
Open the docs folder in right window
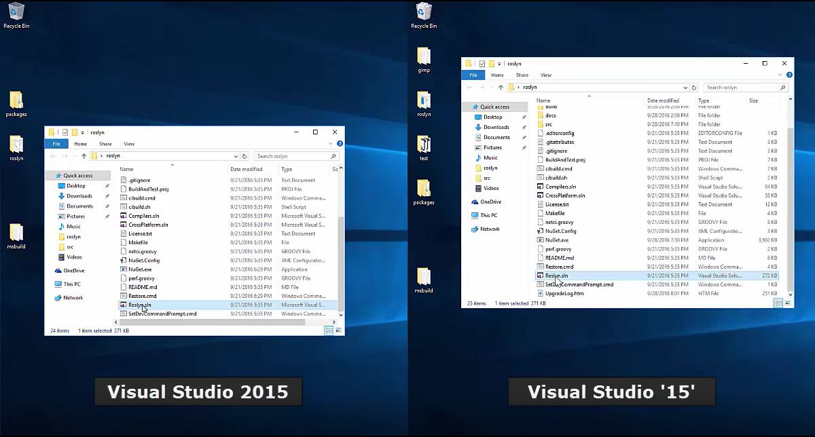[x=550, y=116]
